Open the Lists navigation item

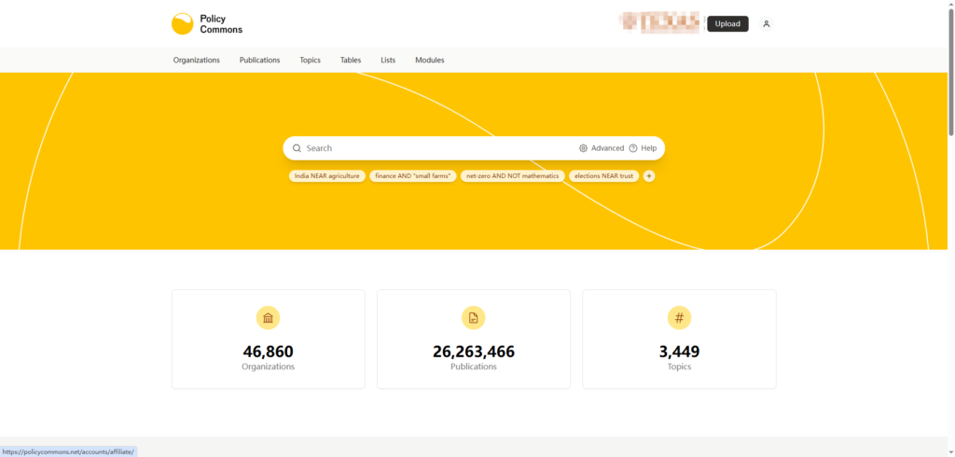click(x=388, y=60)
